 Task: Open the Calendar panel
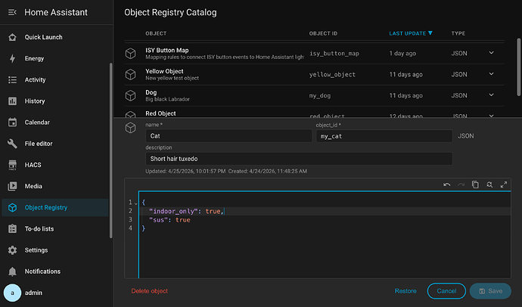[x=37, y=122]
